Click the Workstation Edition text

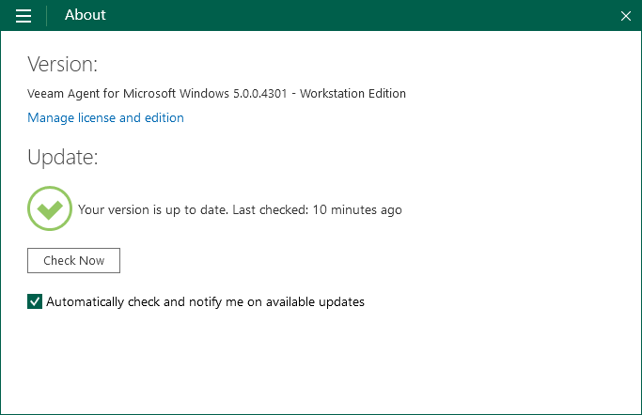[352, 94]
